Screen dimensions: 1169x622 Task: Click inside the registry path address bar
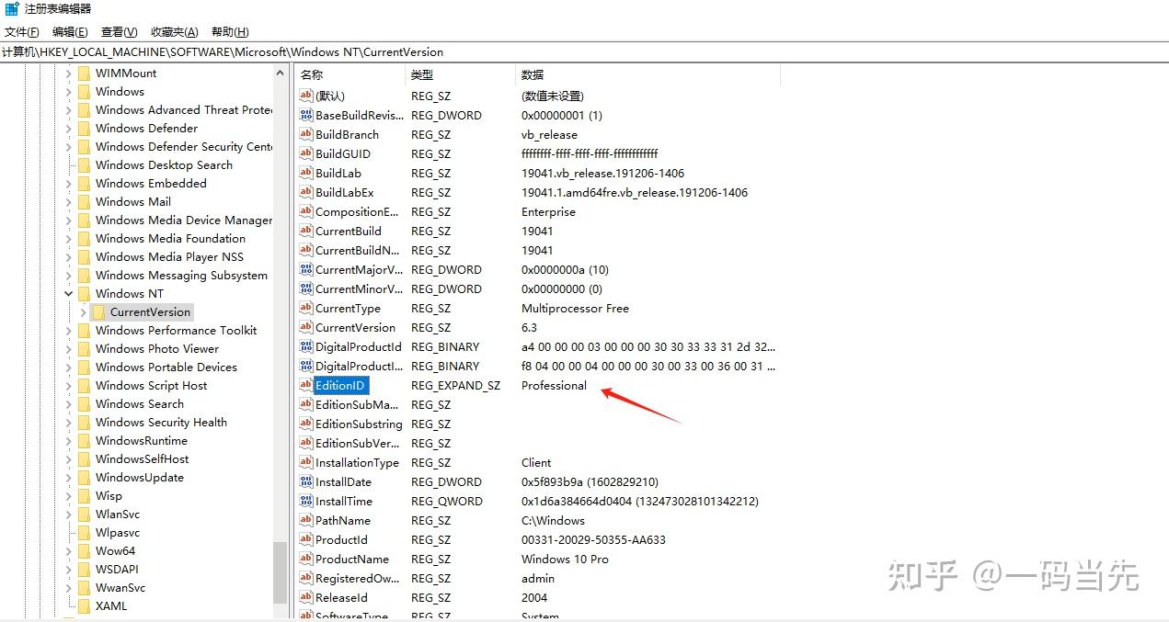368,52
